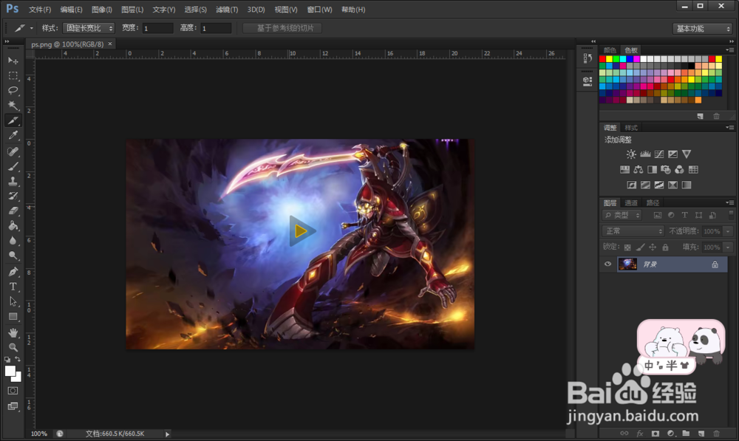Select the Magic Wand tool
739x441 pixels.
(x=13, y=106)
